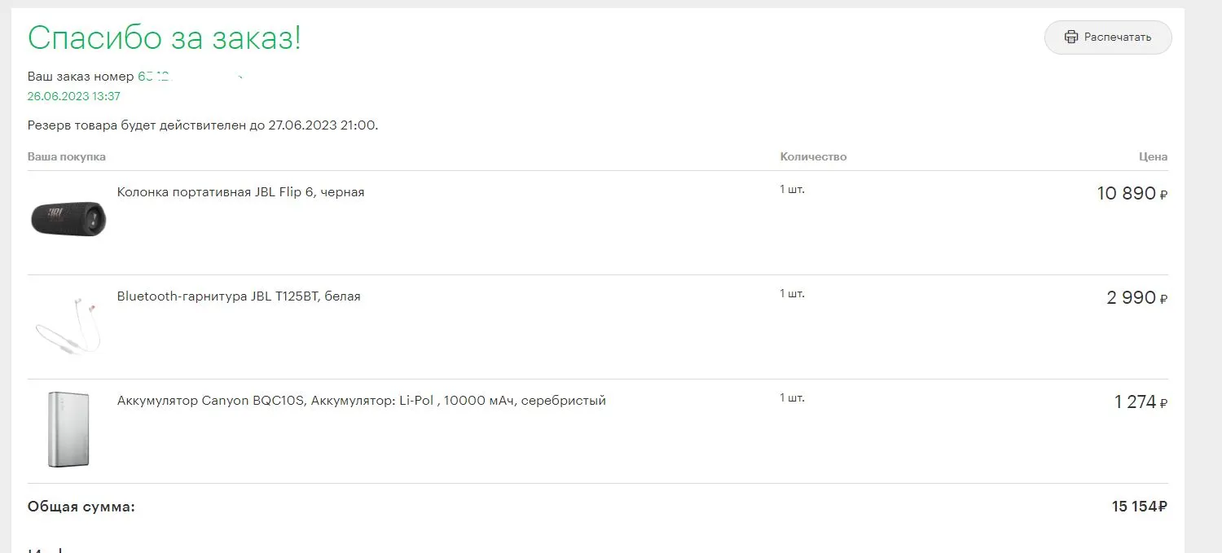This screenshot has width=1222, height=553.
Task: Click the 10 890 ₽ price
Action: pyautogui.click(x=1132, y=194)
